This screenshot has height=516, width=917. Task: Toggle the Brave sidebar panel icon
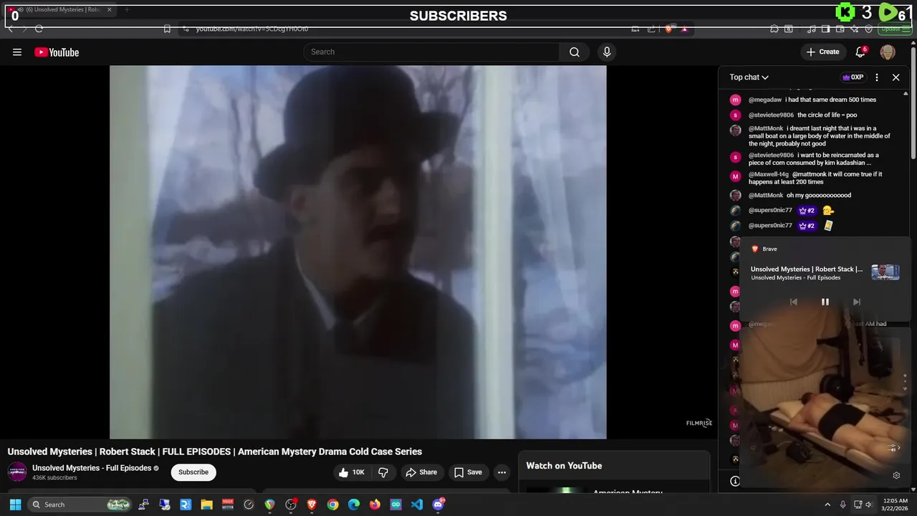click(x=826, y=29)
